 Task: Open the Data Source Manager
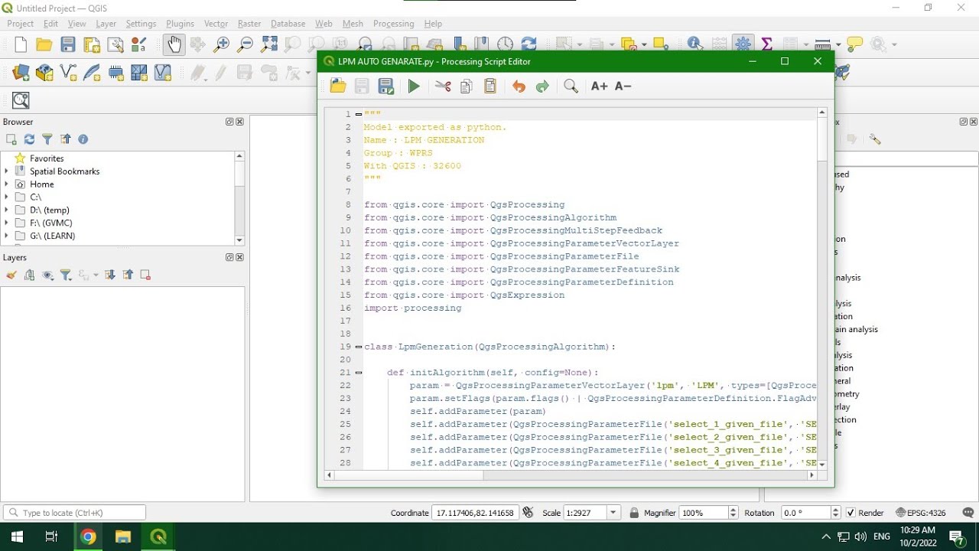21,73
